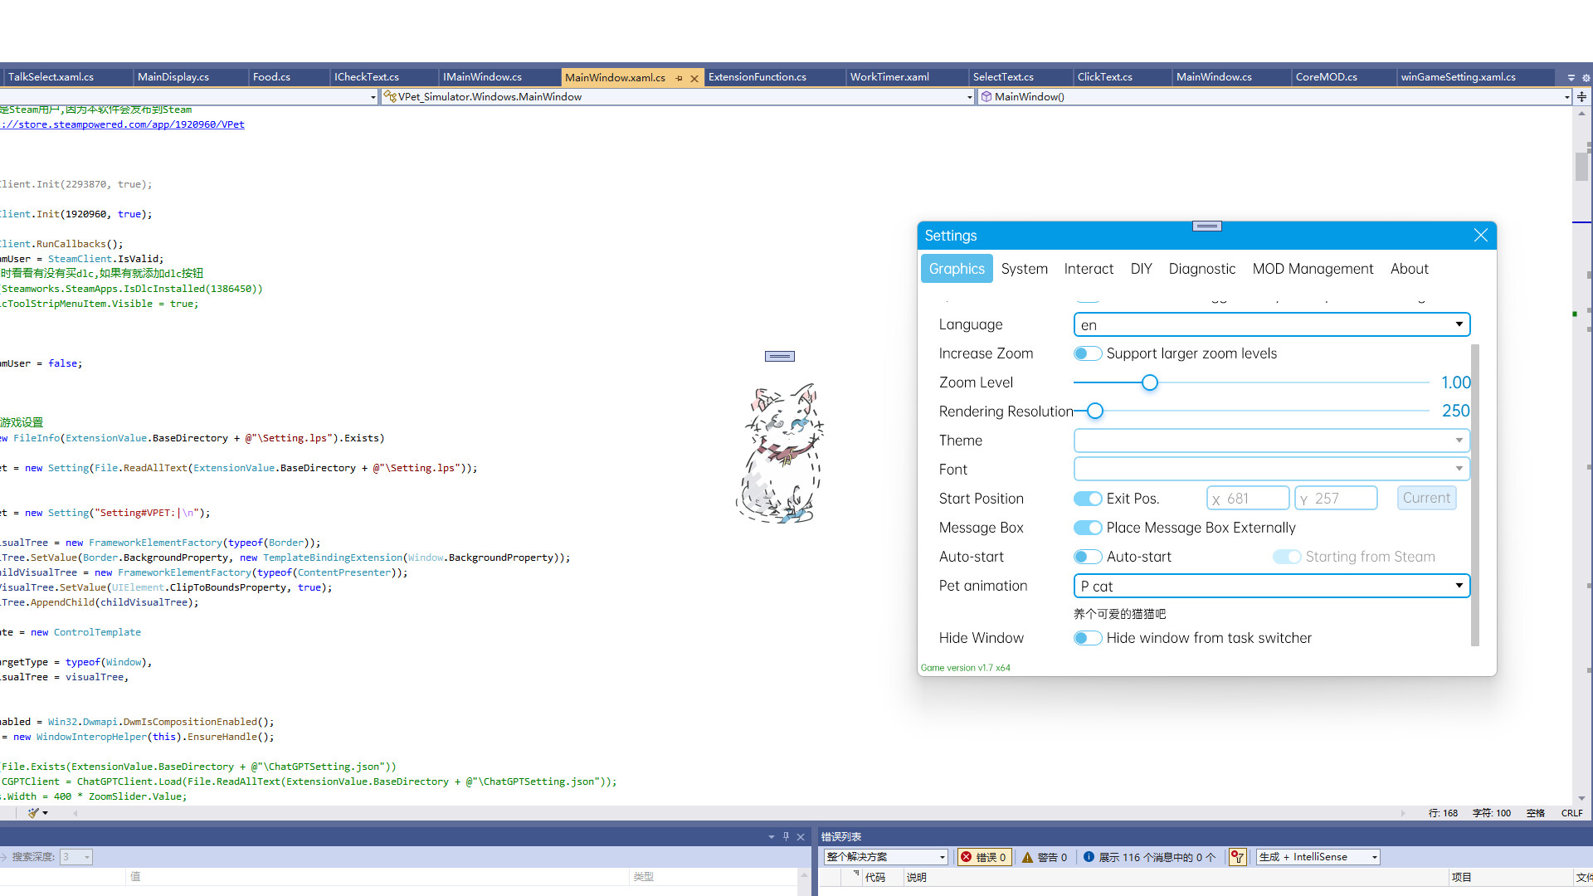Open the Pet animation dropdown
Viewport: 1593px width, 896px height.
click(x=1459, y=586)
